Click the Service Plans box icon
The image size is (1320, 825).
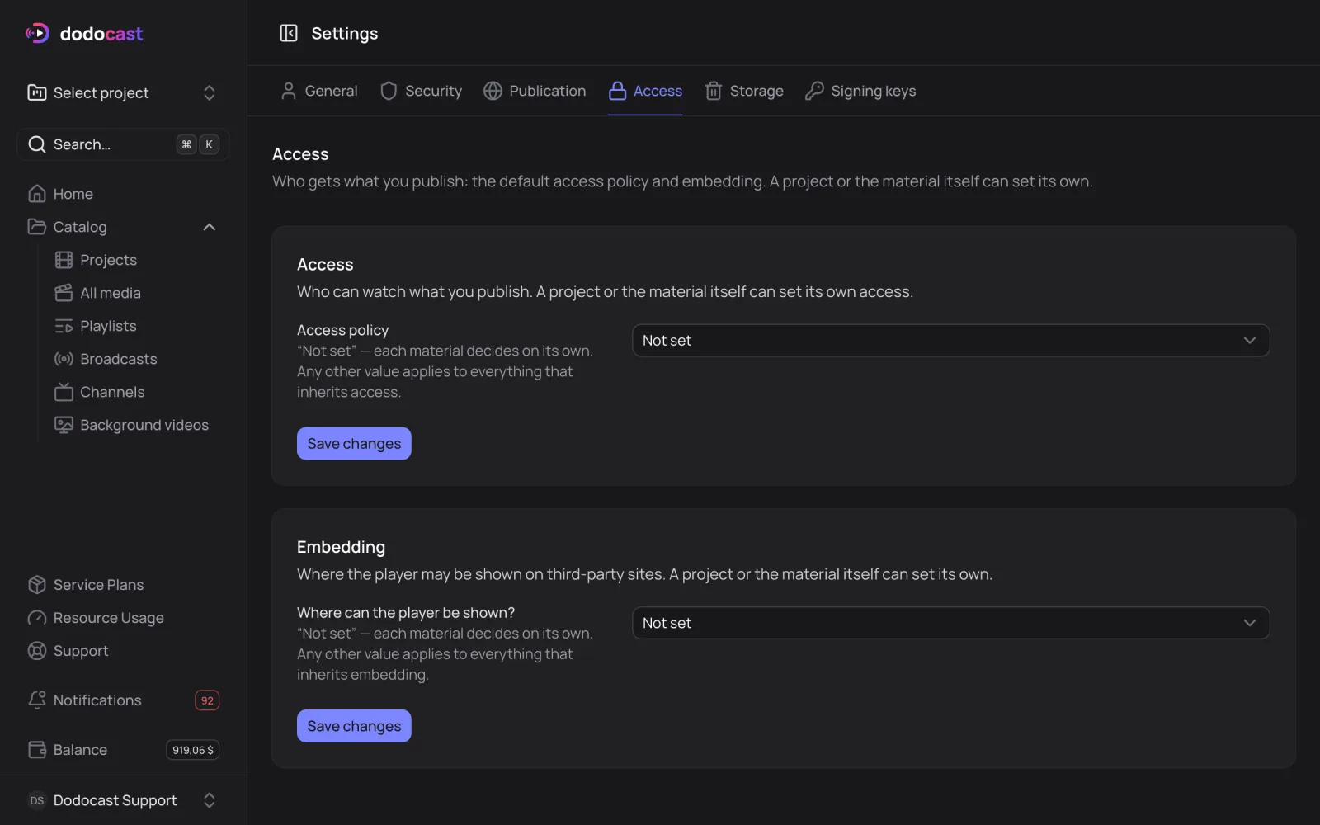pyautogui.click(x=36, y=585)
